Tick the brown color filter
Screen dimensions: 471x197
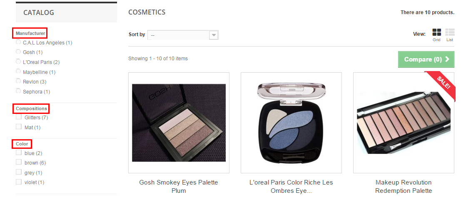(x=19, y=162)
